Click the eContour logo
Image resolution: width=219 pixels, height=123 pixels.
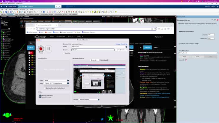[x=40, y=37]
